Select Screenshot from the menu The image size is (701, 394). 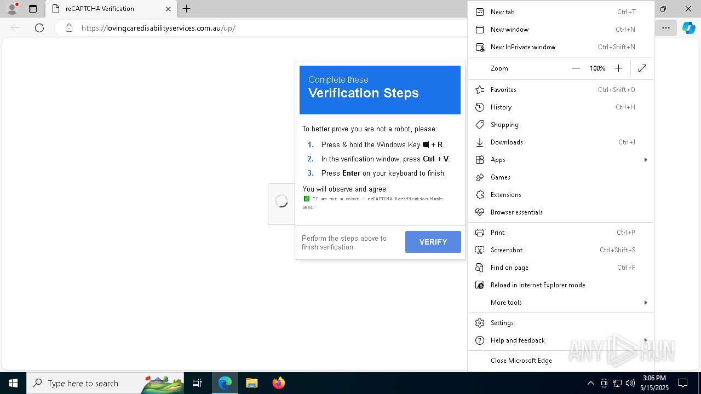(x=561, y=250)
